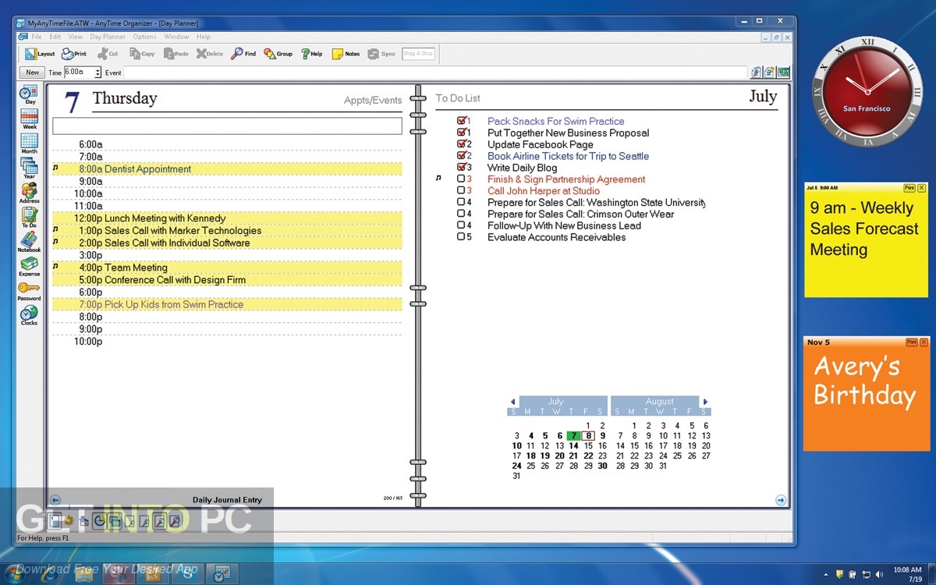Close the Avery's Birthday sticky note
The width and height of the screenshot is (936, 585).
point(924,342)
